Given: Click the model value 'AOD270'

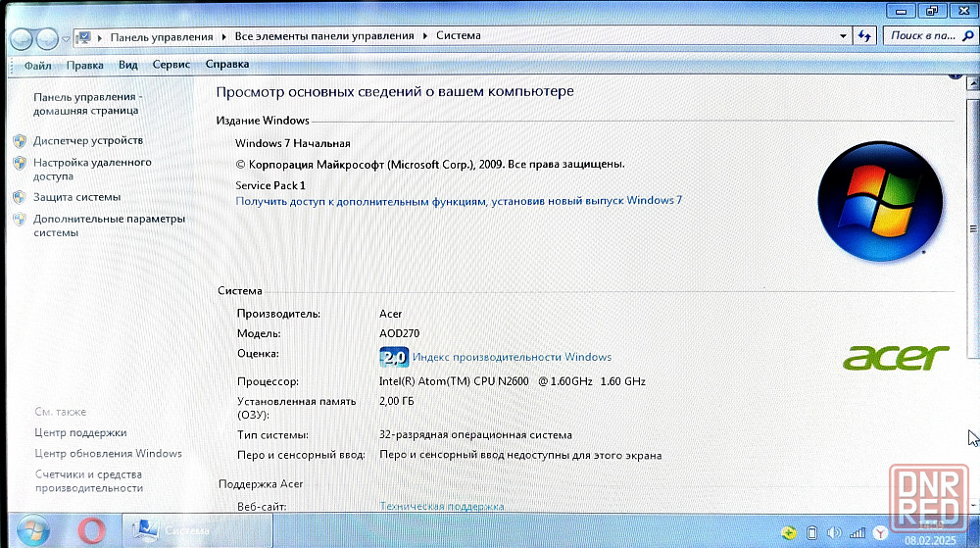Looking at the screenshot, I should click(x=400, y=333).
